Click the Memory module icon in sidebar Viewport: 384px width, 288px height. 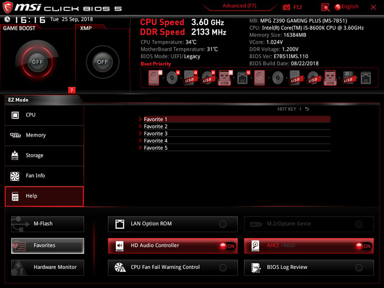(15, 135)
